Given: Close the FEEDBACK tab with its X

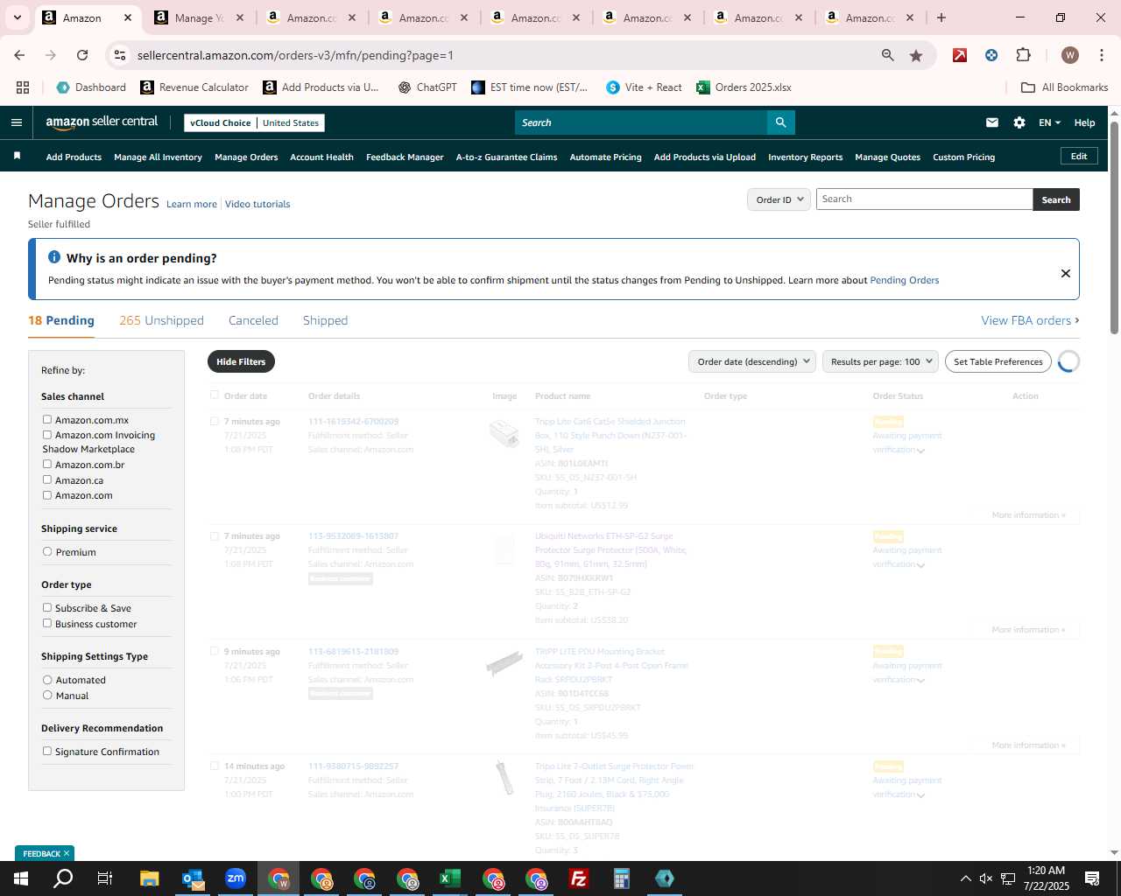Looking at the screenshot, I should tap(66, 853).
